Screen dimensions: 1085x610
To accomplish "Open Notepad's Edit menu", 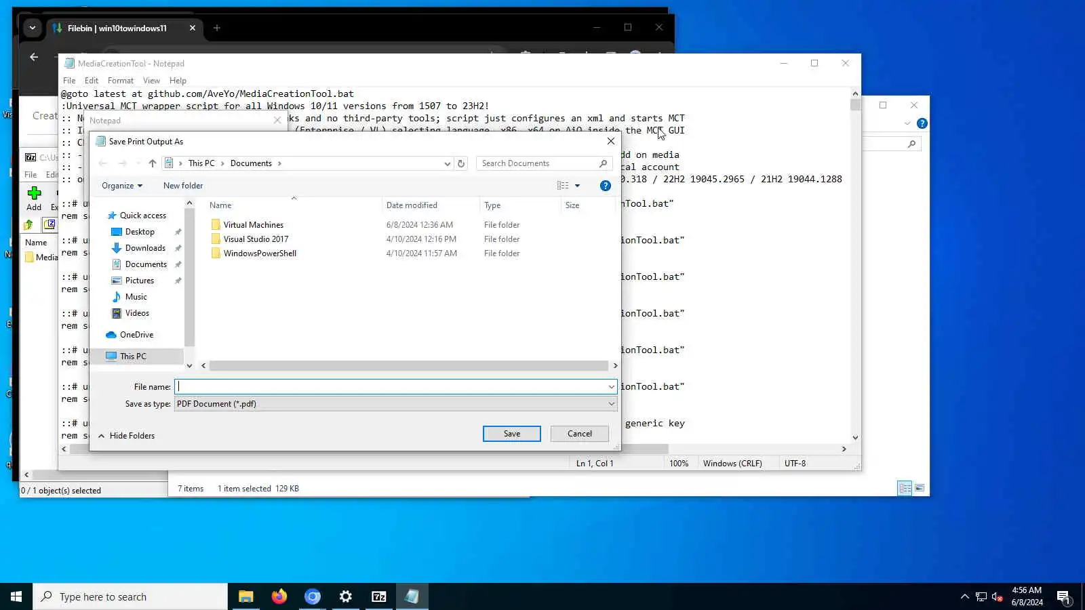I will [92, 81].
